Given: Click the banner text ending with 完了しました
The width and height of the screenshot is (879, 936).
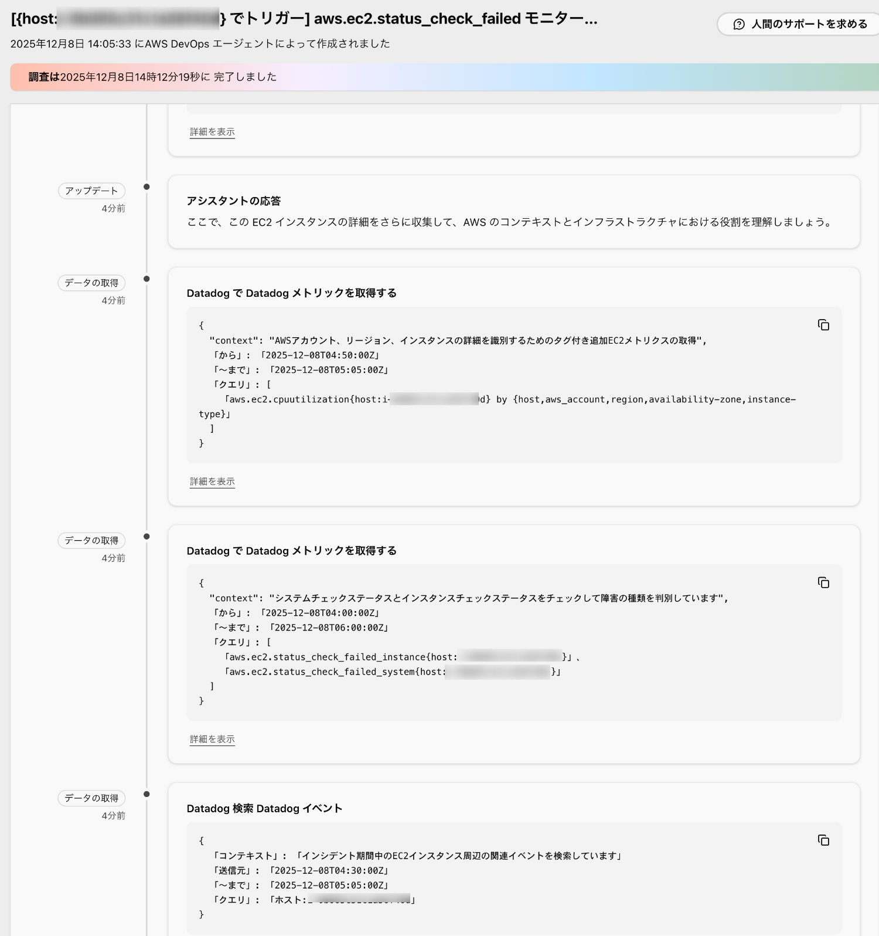Looking at the screenshot, I should click(x=152, y=77).
